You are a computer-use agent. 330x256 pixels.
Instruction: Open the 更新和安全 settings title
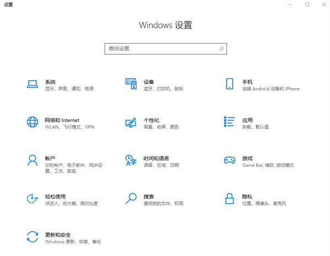coord(58,235)
